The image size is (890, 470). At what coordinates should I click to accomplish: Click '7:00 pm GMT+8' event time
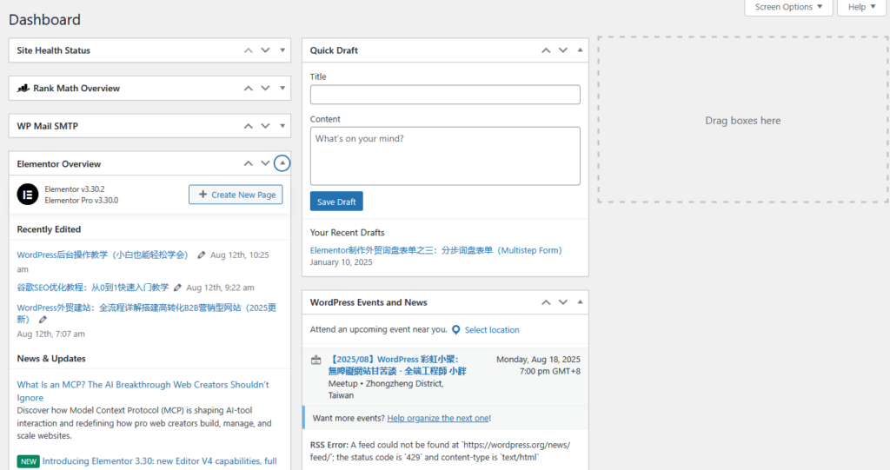[550, 371]
